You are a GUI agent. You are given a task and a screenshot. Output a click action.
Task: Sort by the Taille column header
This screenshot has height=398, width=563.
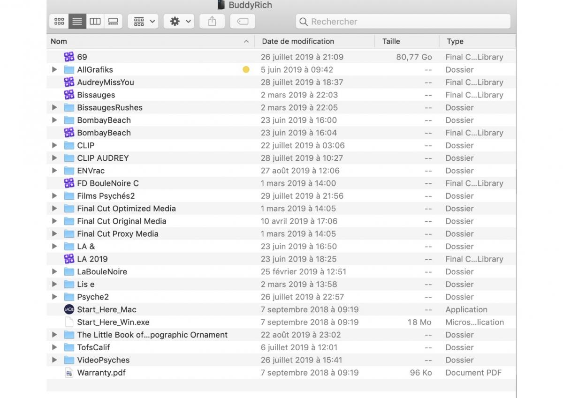407,41
